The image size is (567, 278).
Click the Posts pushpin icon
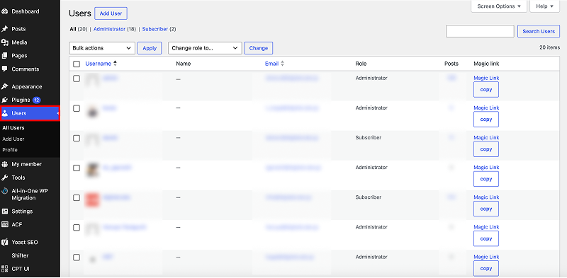pos(5,29)
